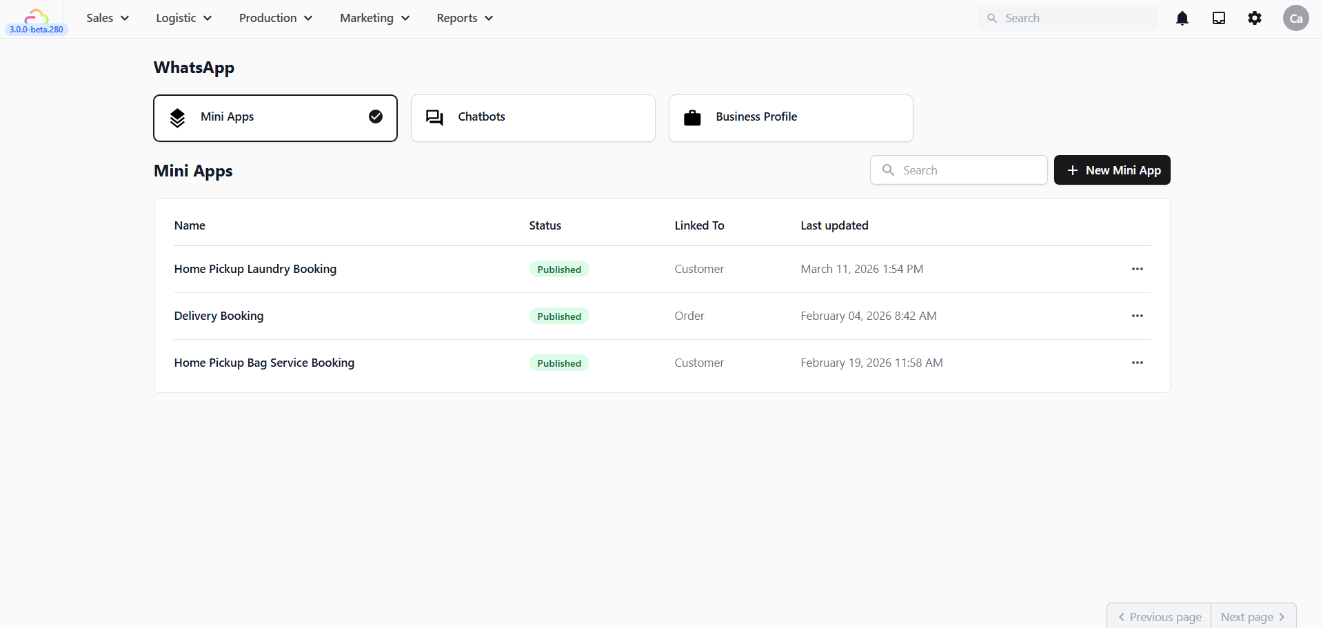Expand the Logistic menu

[183, 18]
